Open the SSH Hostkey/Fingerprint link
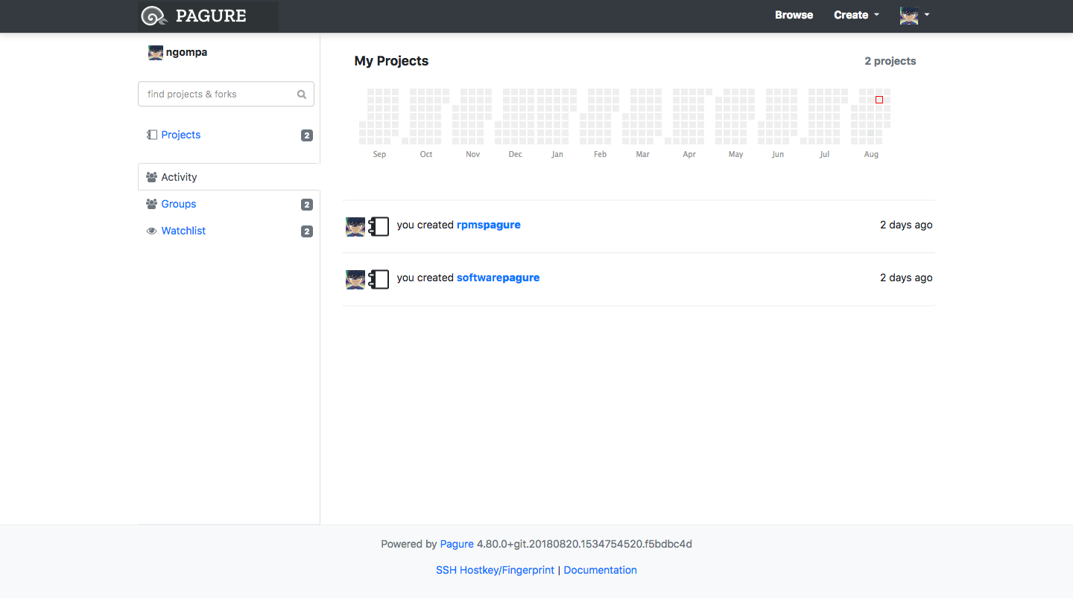Viewport: 1073px width, 599px height. pos(496,570)
